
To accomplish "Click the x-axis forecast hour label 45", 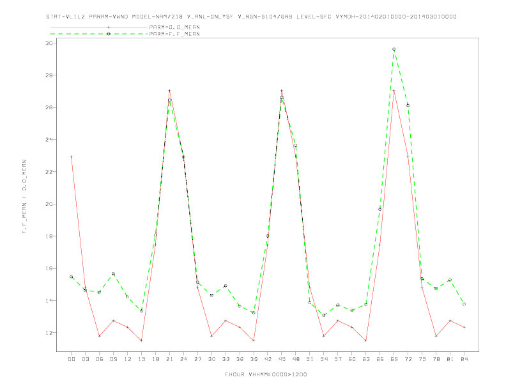I will click(282, 359).
